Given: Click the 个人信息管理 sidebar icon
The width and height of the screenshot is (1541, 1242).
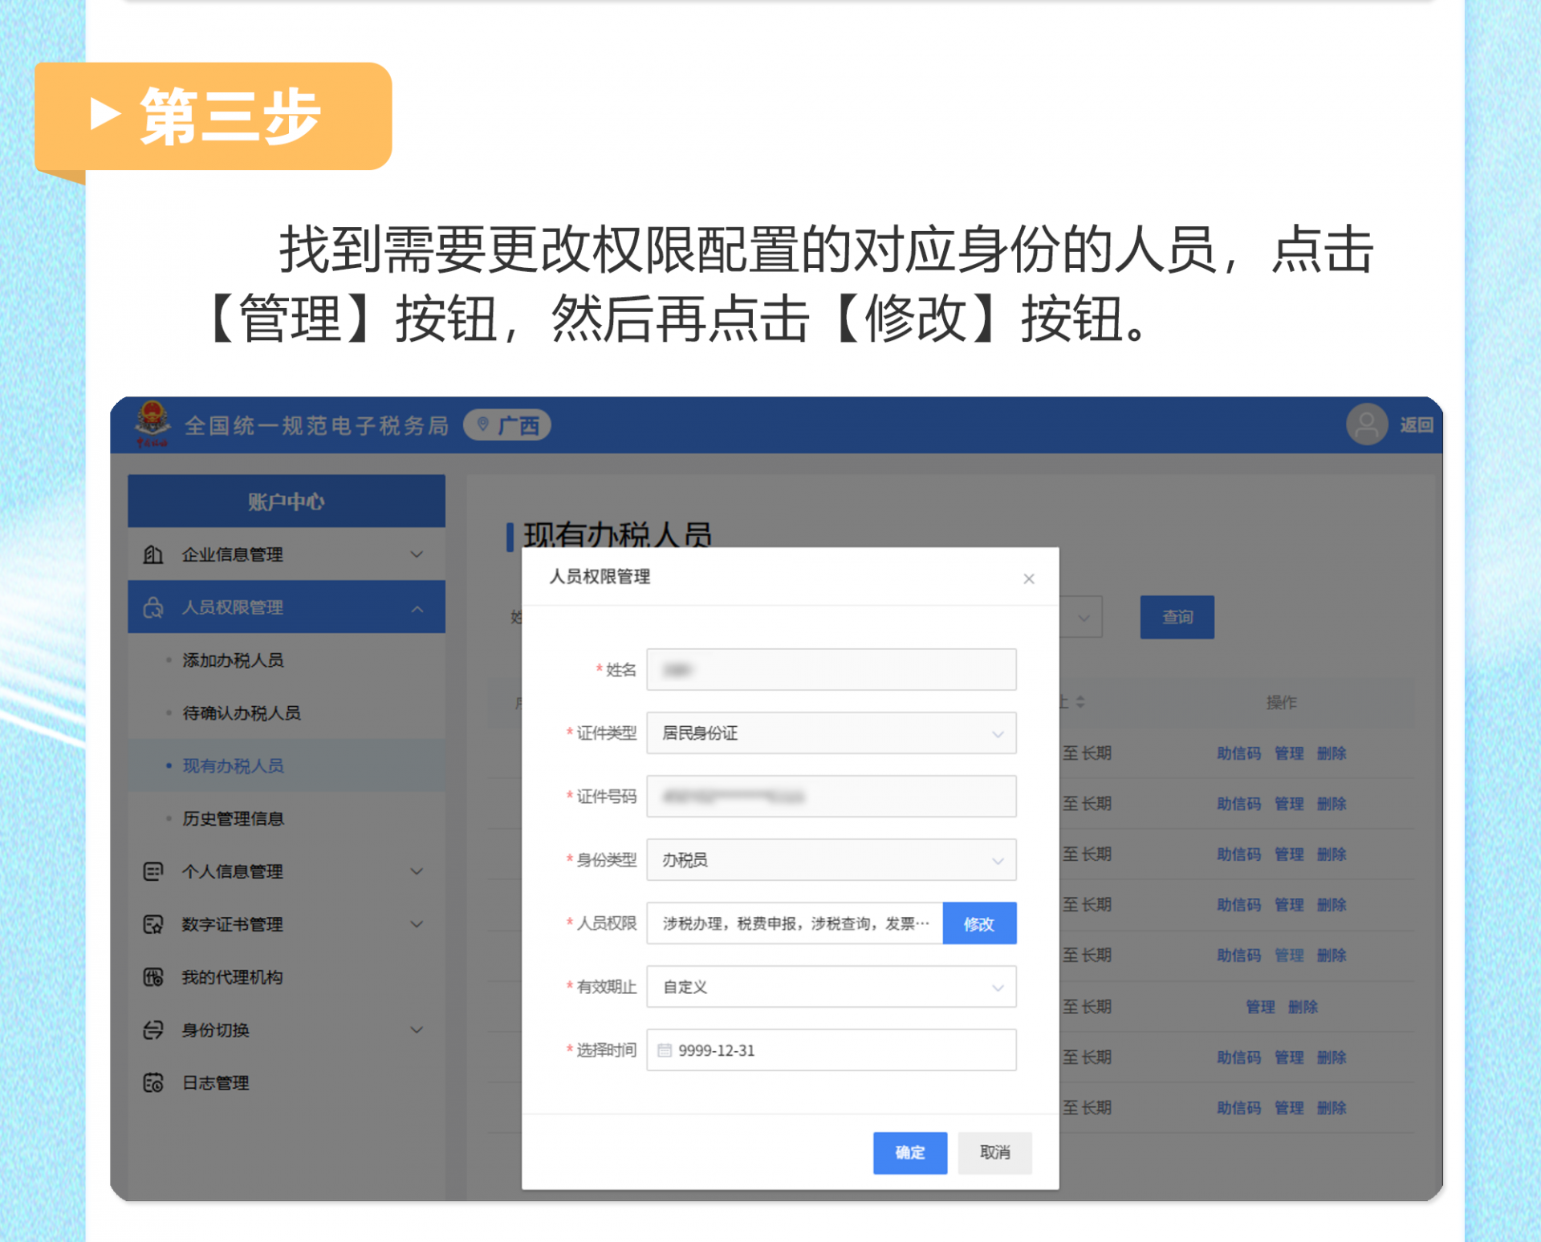Looking at the screenshot, I should tap(153, 871).
